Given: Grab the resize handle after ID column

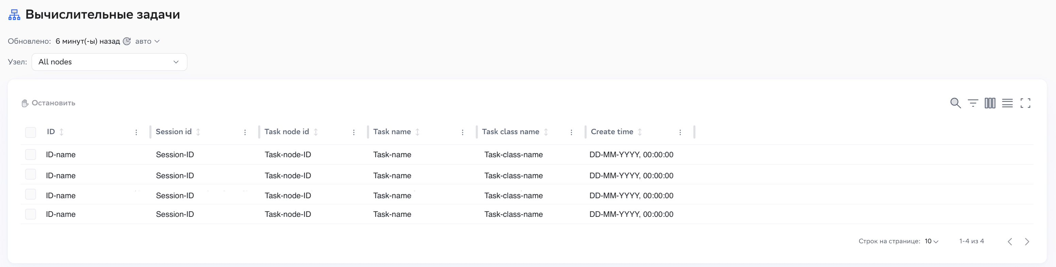Looking at the screenshot, I should click(151, 132).
